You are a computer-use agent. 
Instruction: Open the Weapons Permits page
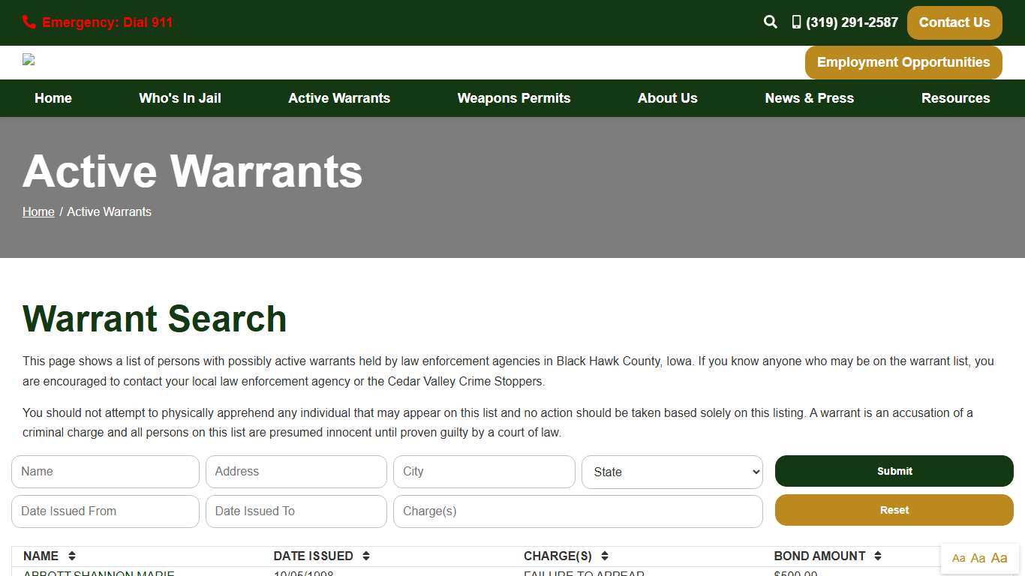click(x=513, y=98)
